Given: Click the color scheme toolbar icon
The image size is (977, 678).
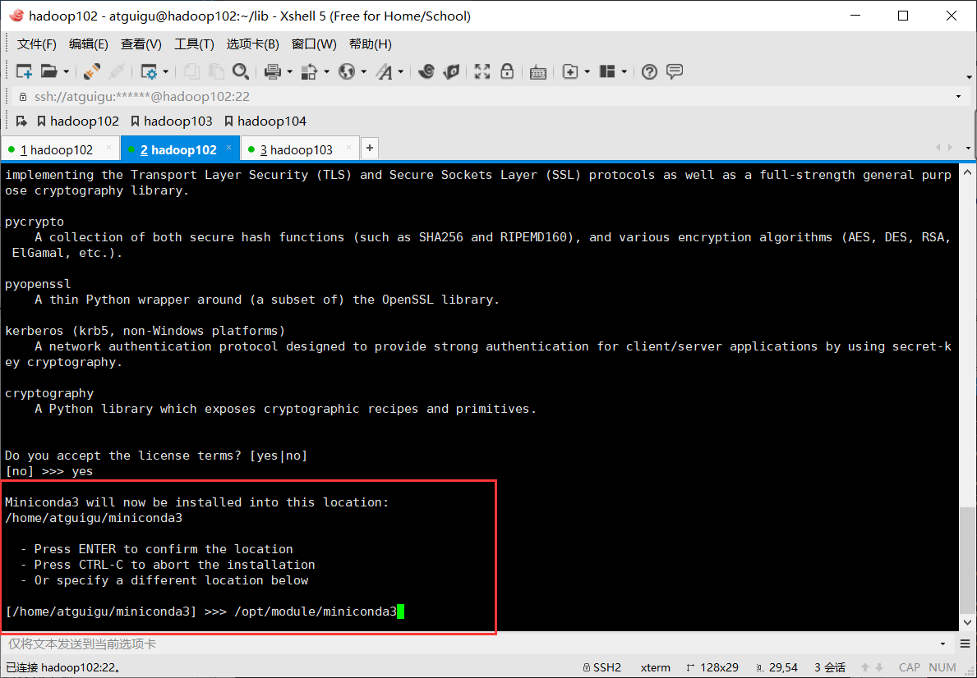Looking at the screenshot, I should tap(309, 71).
